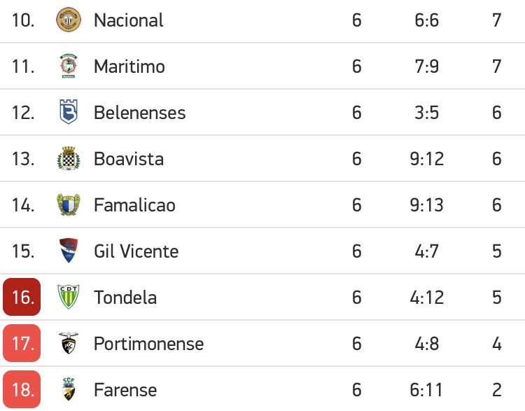525x411 pixels.
Task: Click the Boavista checkered crest icon
Action: [x=69, y=158]
